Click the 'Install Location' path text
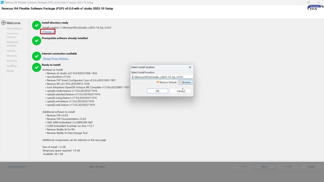 (x=77, y=28)
